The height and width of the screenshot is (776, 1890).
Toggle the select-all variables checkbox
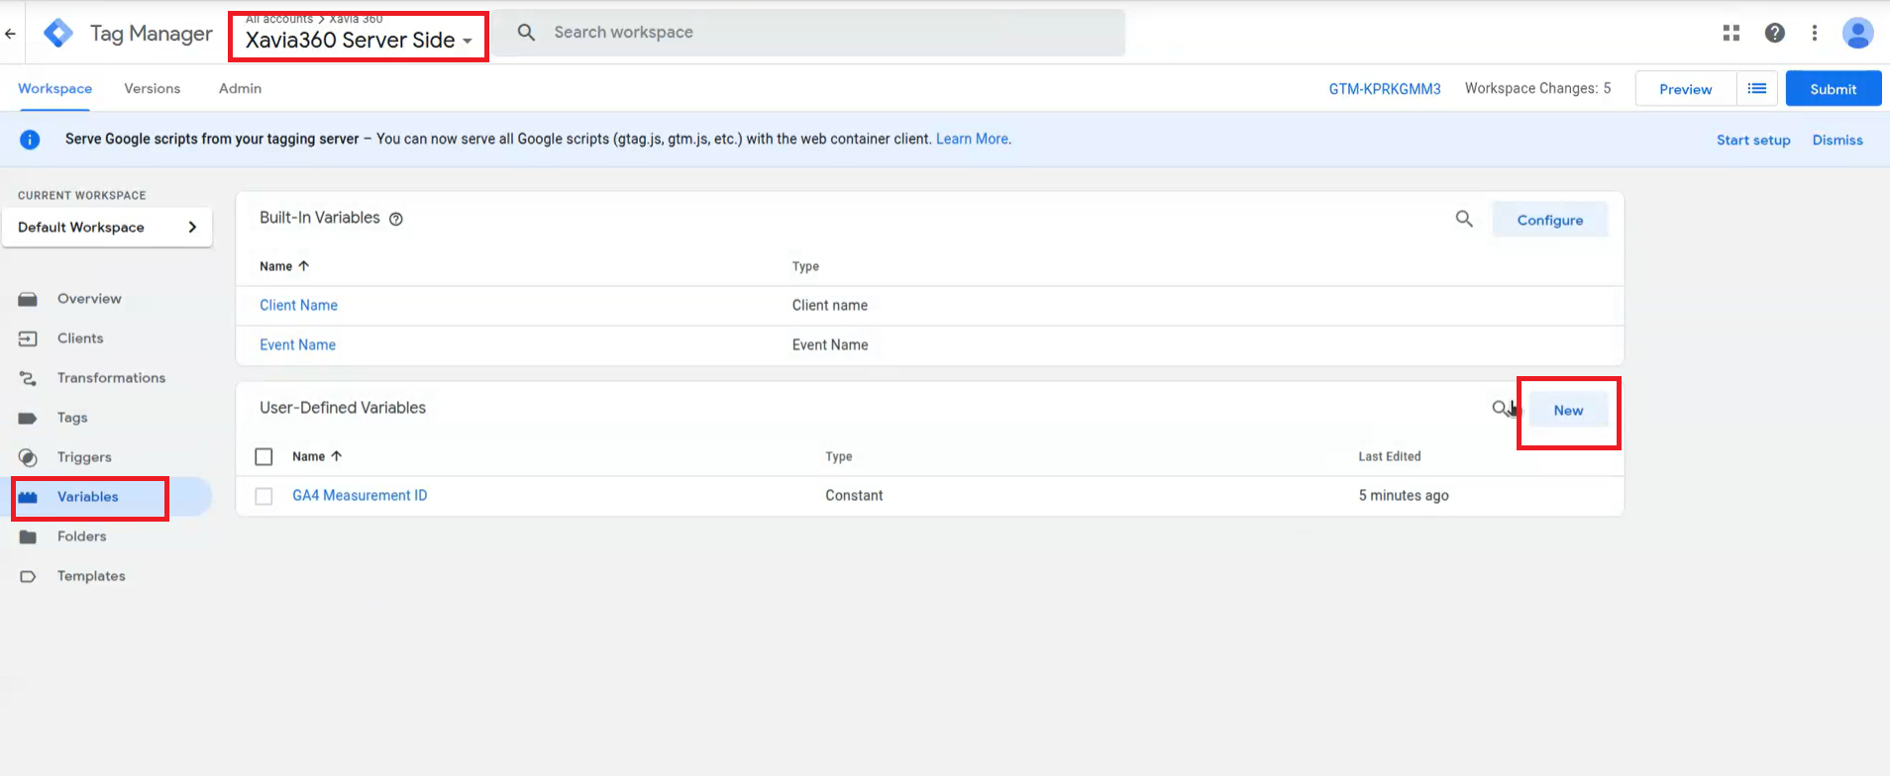(263, 456)
